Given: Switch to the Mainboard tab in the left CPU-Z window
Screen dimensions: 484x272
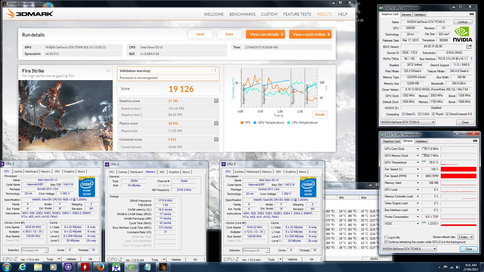Looking at the screenshot, I should [x=32, y=172].
